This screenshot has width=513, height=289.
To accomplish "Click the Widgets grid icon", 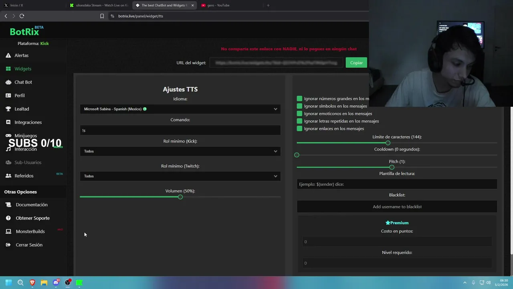I will 8,69.
